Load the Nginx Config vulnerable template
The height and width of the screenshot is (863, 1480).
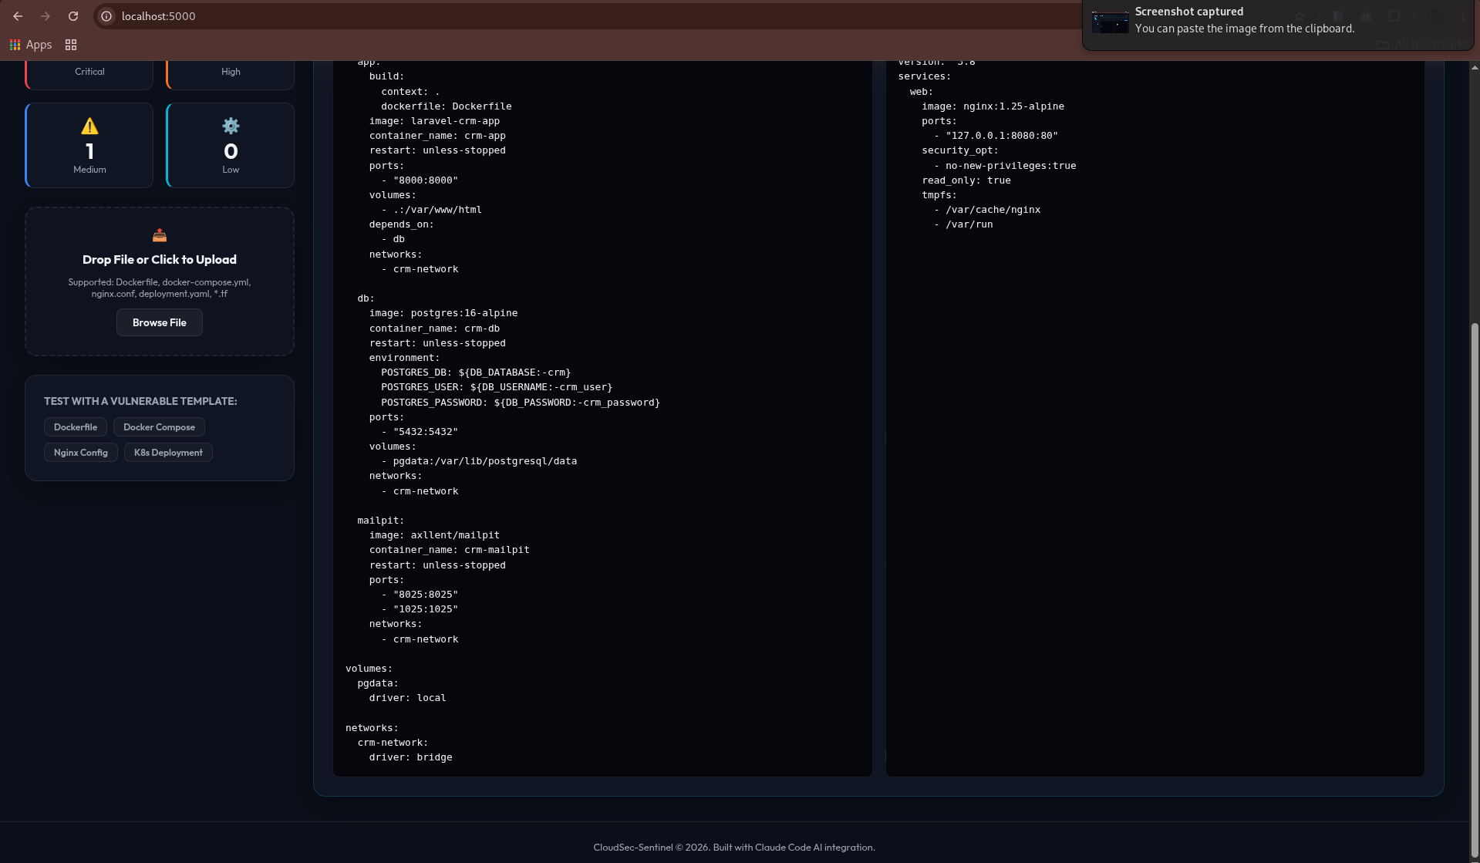(81, 453)
